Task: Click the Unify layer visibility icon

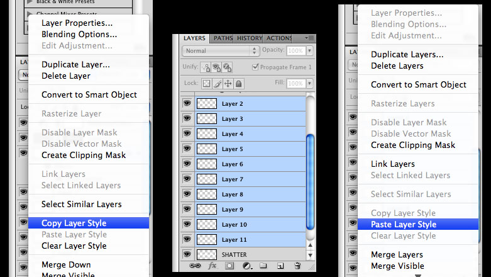Action: coord(216,67)
